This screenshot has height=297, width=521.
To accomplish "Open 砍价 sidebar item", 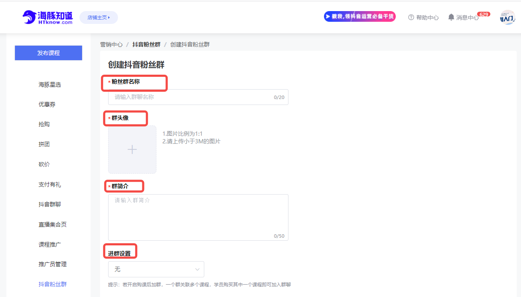I will (x=44, y=164).
